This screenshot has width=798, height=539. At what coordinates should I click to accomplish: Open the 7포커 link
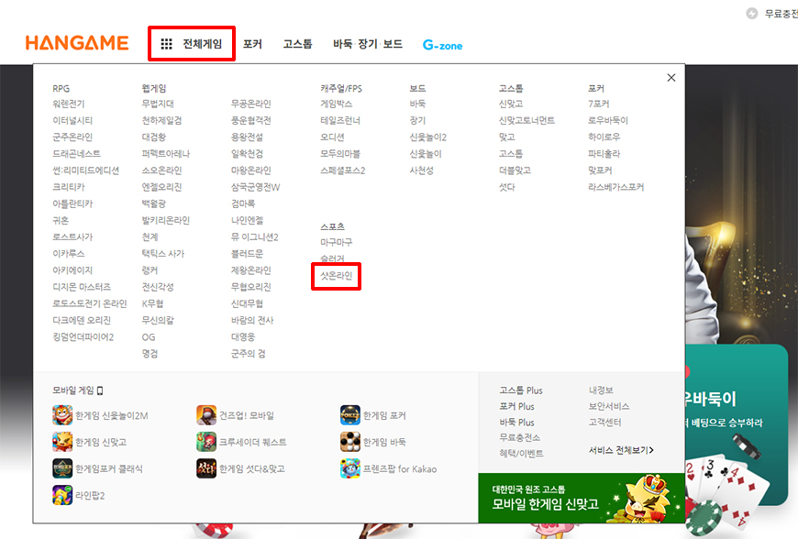599,104
